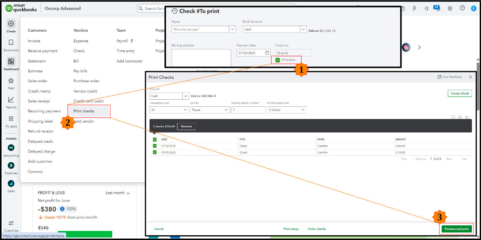
Task: Toggle the select-all checks header checkbox
Action: click(x=155, y=140)
